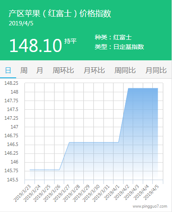Click the 148 y-axis value label
The image size is (172, 212).
coord(14,92)
